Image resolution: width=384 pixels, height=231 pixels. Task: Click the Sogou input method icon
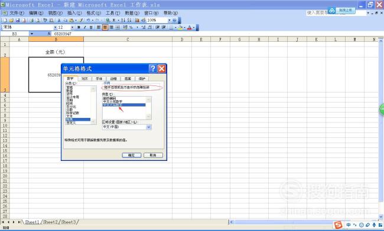coord(338,225)
